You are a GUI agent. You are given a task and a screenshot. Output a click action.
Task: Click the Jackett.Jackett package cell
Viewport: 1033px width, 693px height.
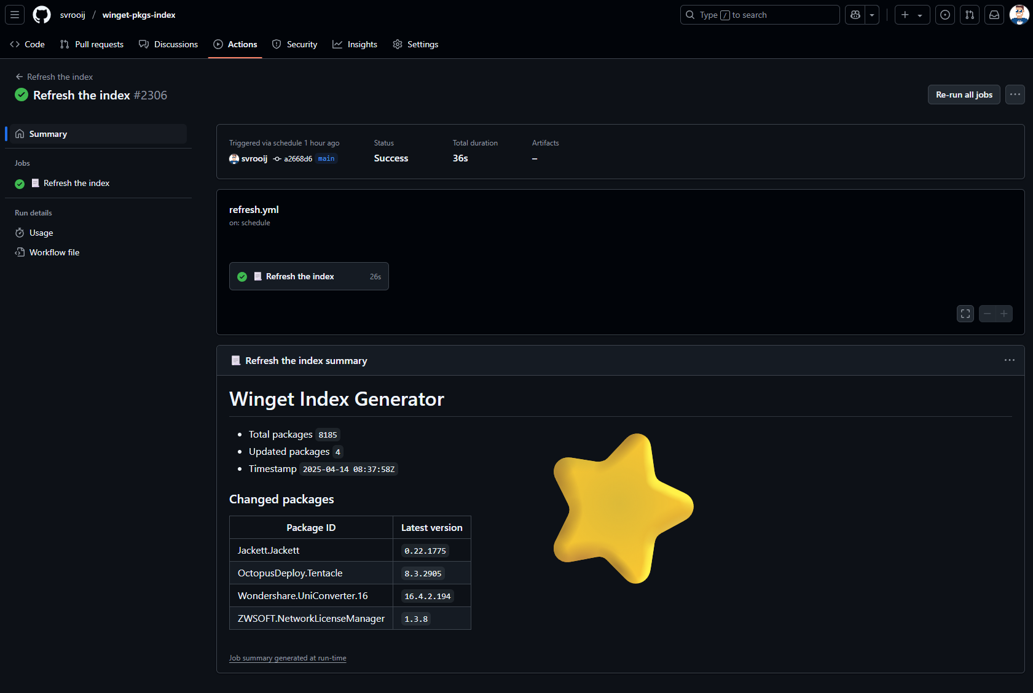[312, 551]
